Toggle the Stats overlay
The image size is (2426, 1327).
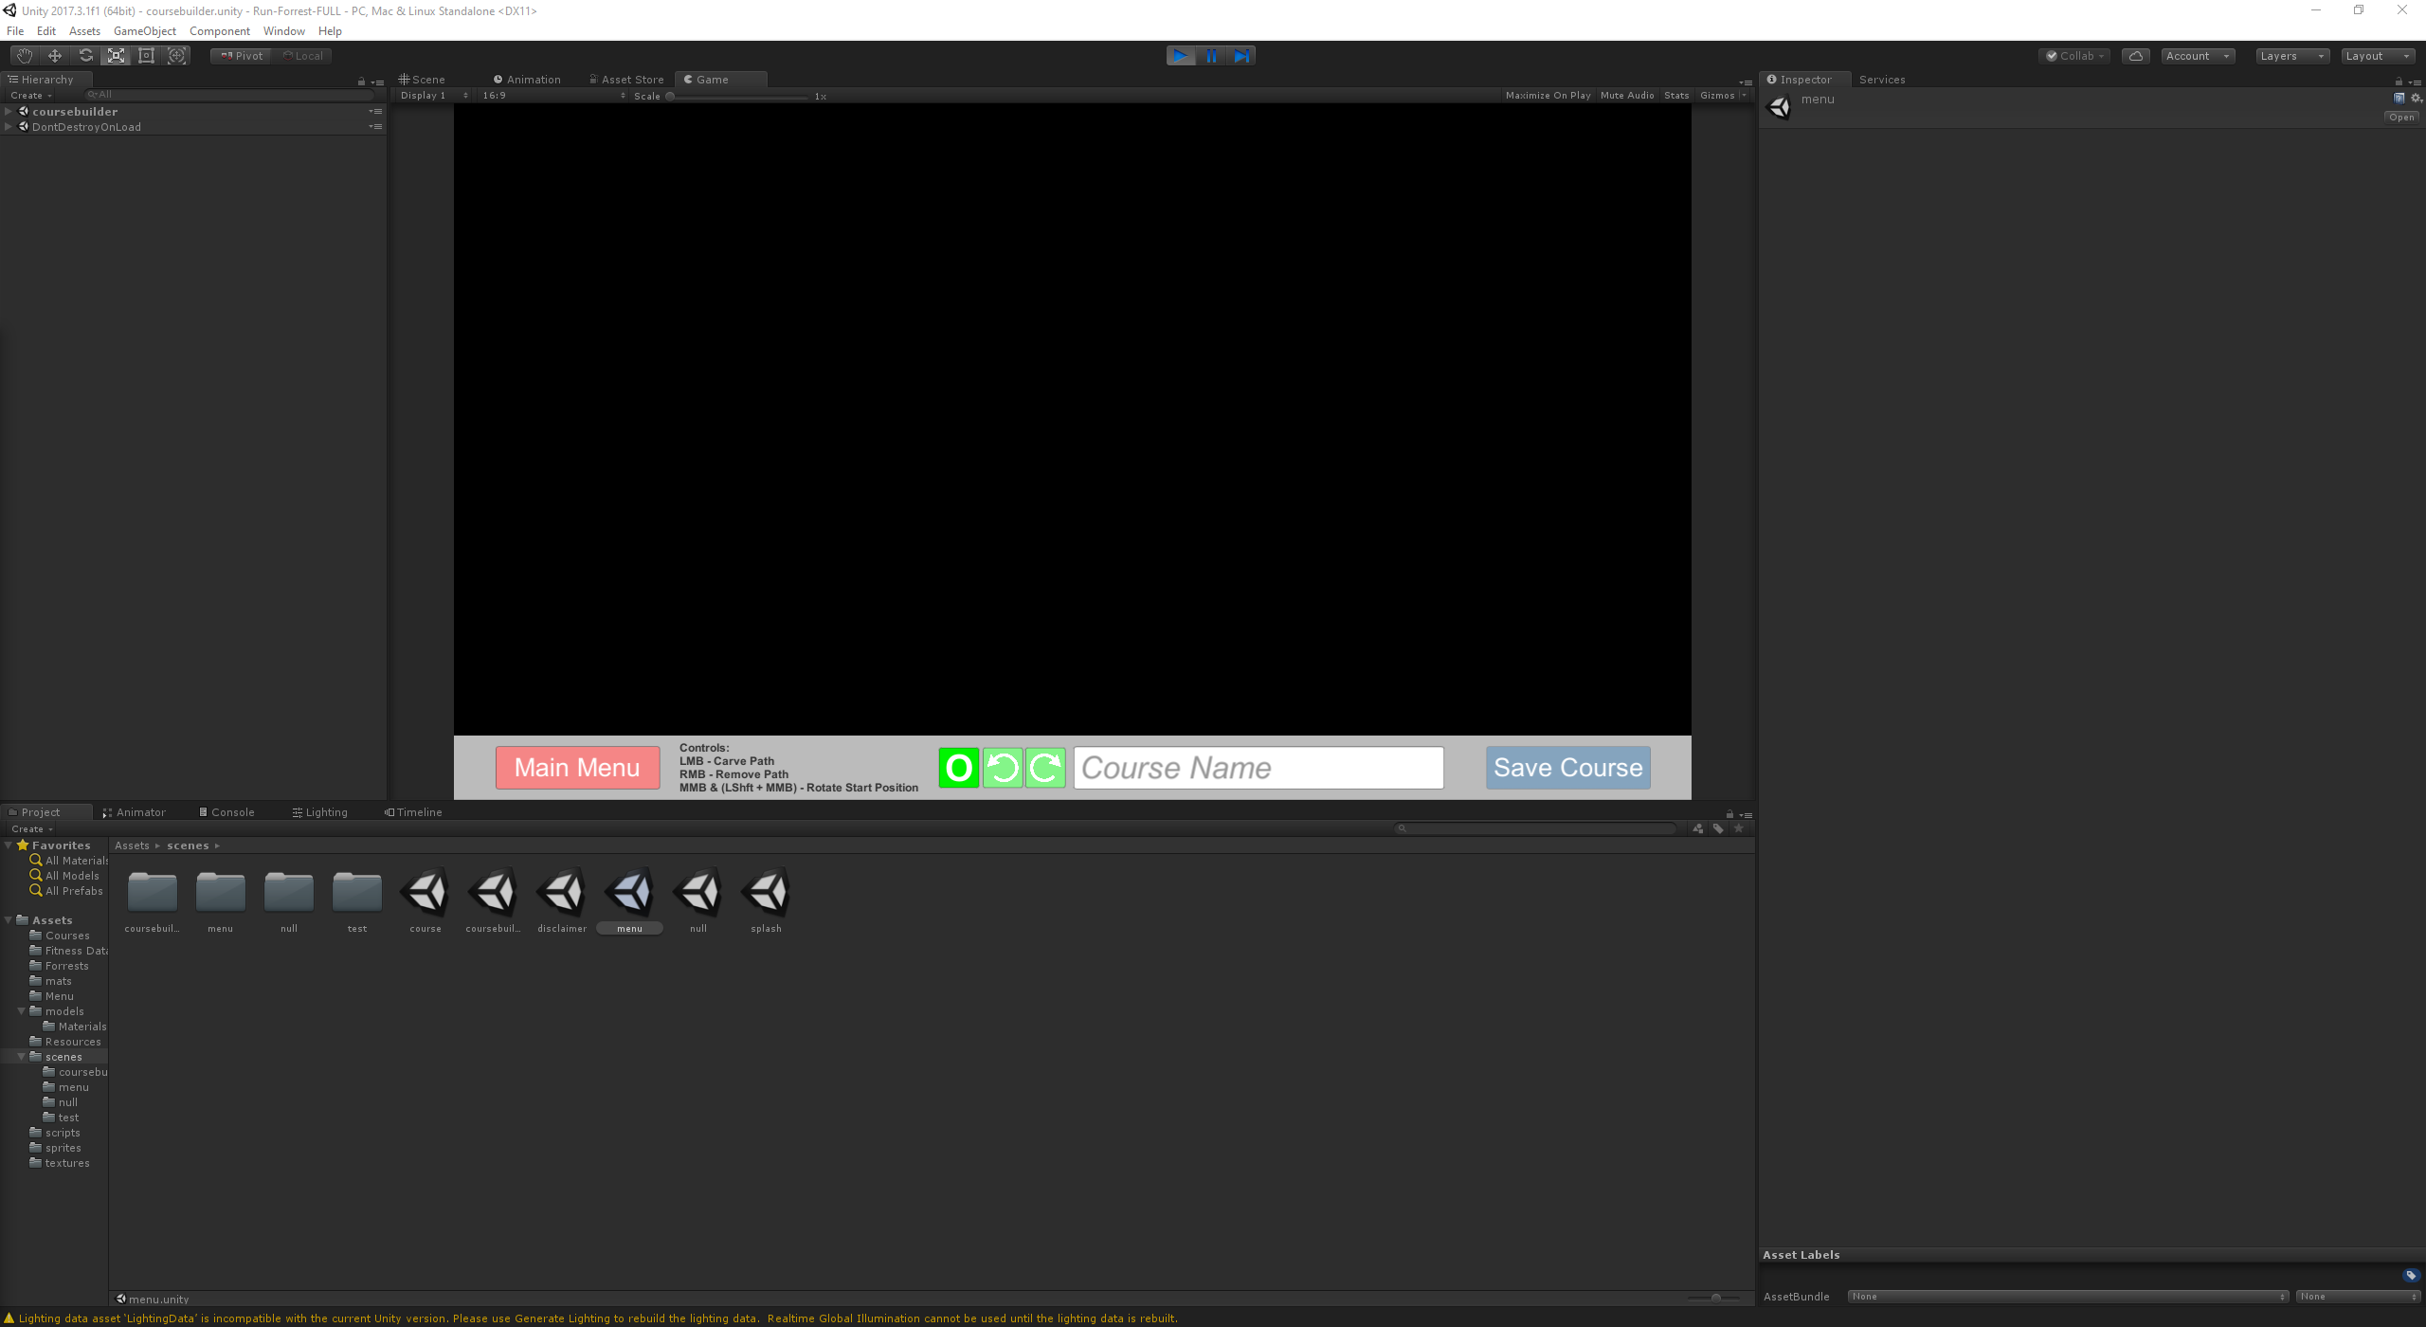1676,96
